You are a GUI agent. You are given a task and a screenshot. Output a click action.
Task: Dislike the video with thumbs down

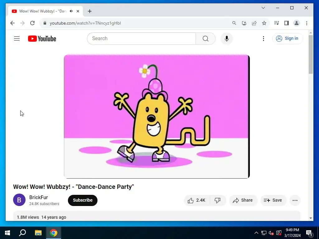pos(217,200)
